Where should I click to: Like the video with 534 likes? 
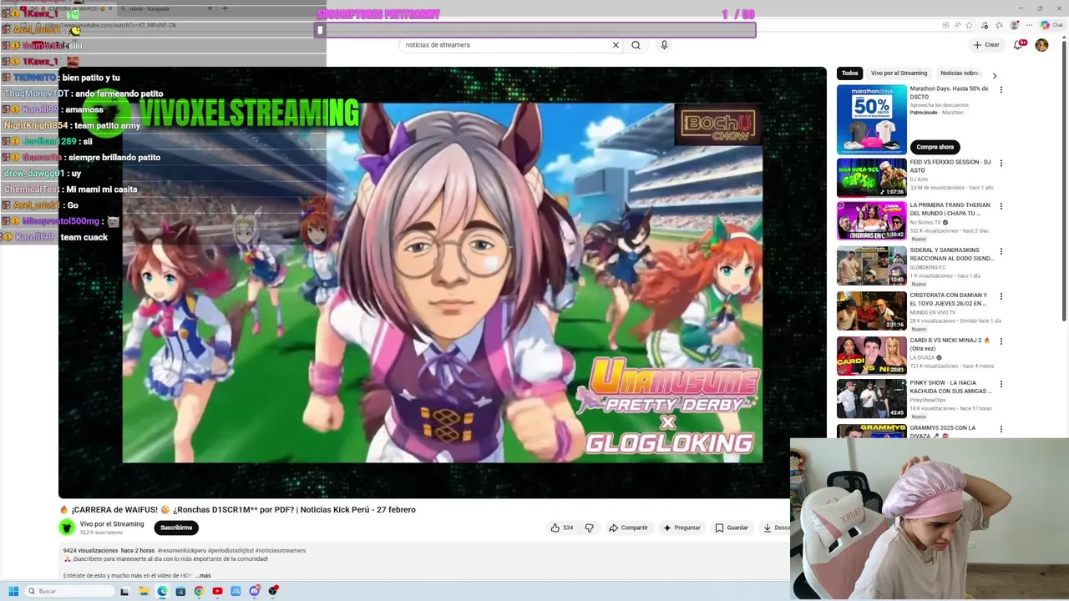[x=561, y=528]
